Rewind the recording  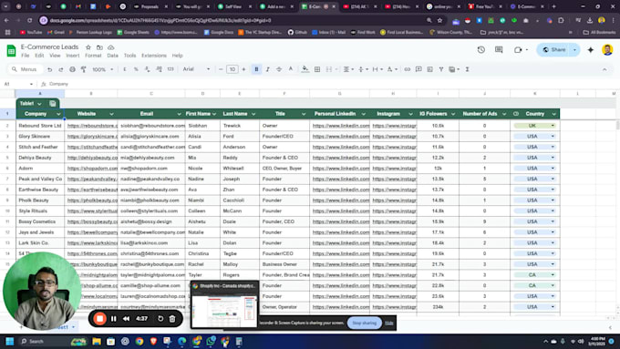[126, 319]
